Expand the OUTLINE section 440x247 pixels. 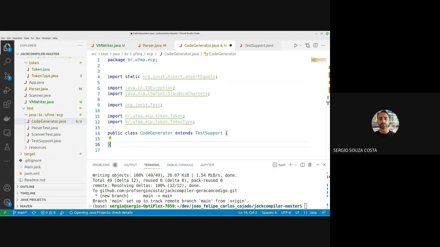pos(51,187)
